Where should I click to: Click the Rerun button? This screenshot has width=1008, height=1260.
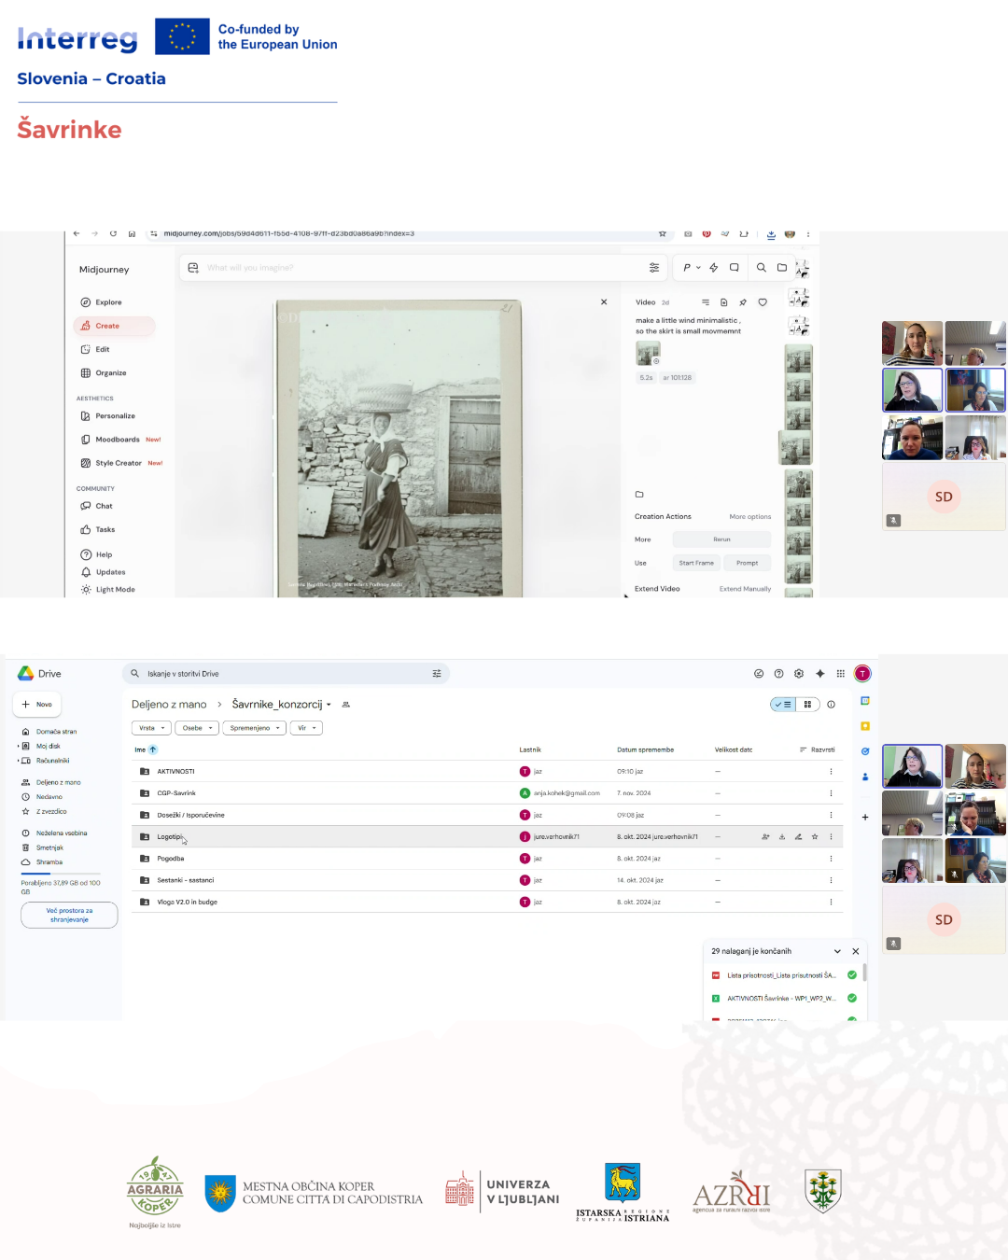tap(721, 539)
